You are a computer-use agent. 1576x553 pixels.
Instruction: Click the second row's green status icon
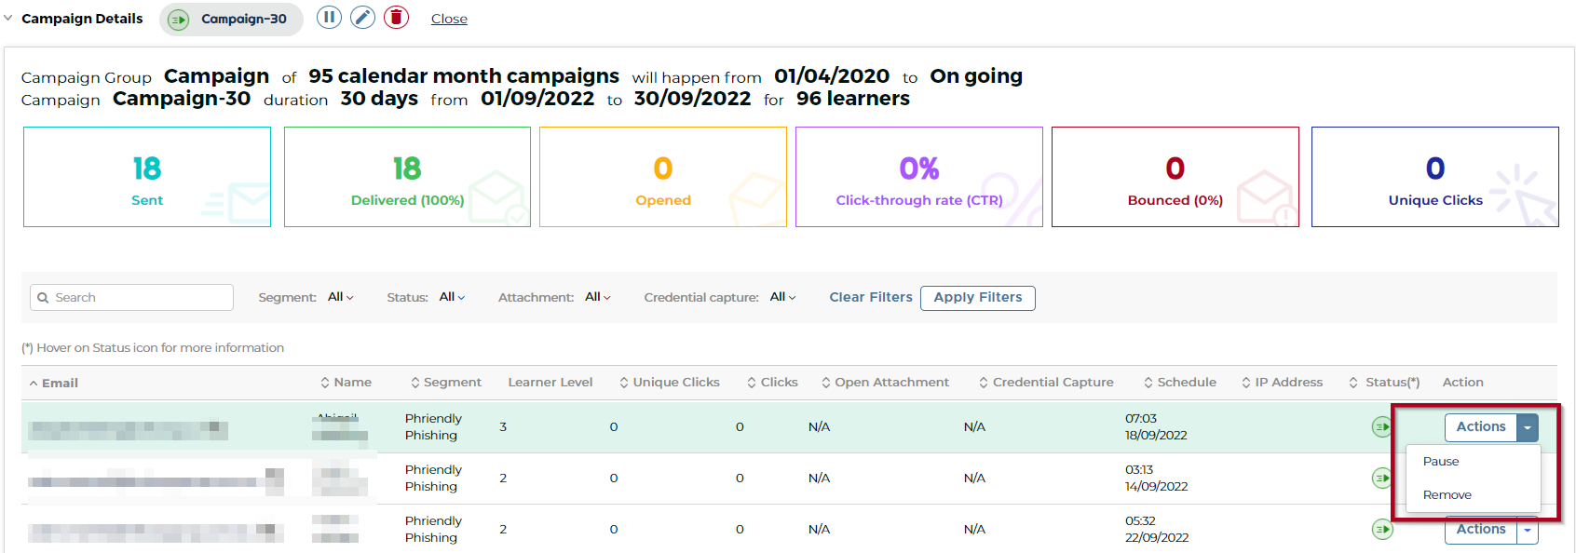click(x=1382, y=479)
